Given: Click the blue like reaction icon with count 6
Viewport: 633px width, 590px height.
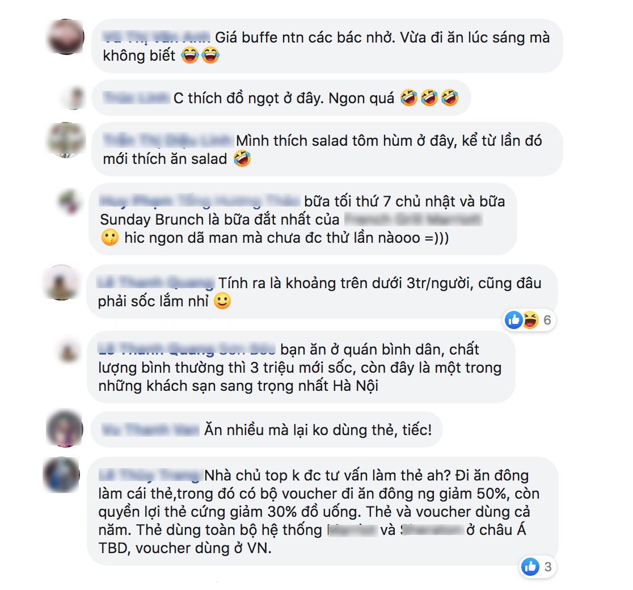Looking at the screenshot, I should [x=514, y=320].
